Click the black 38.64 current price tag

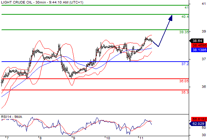pos(197,41)
